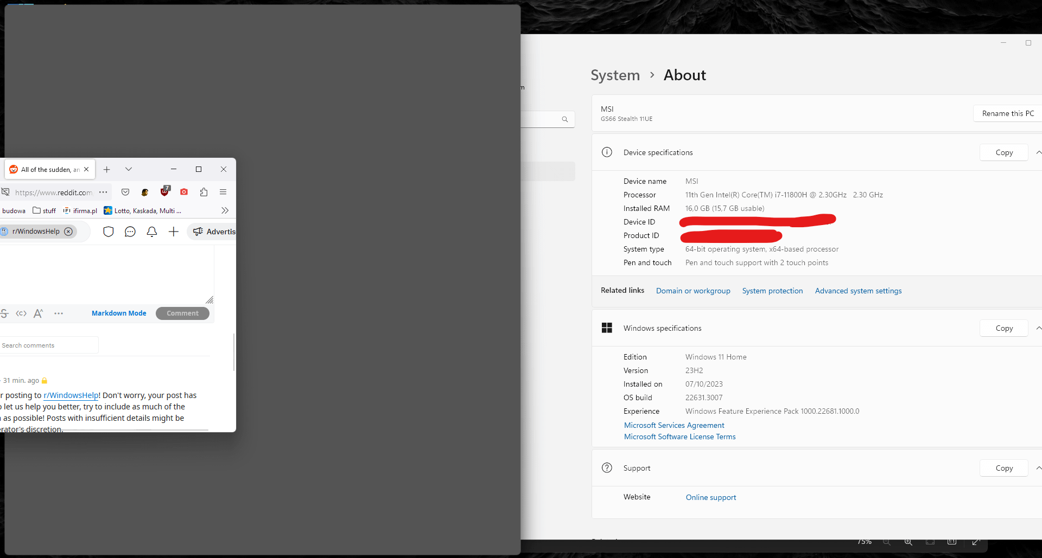Collapse the Support section
Screen dimensions: 1042x558
tap(1038, 468)
